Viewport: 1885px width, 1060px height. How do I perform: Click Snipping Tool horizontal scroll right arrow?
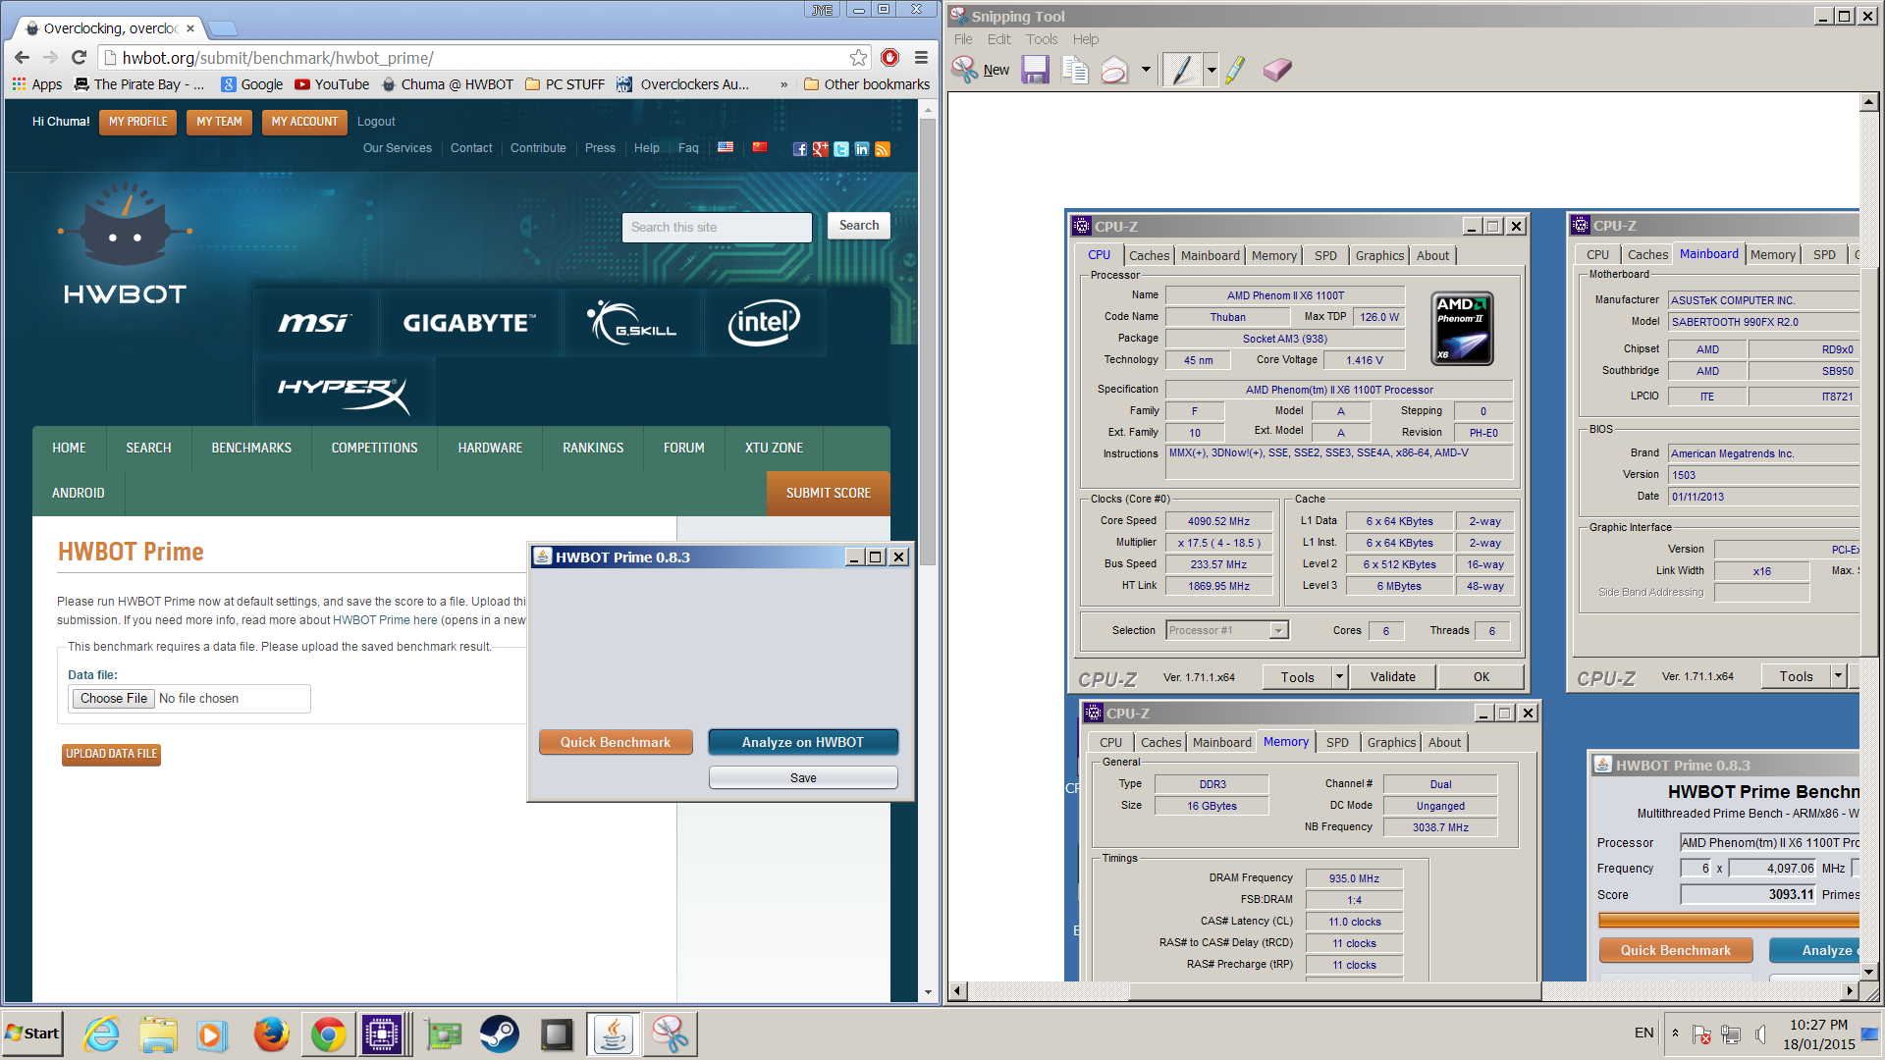[x=1850, y=990]
